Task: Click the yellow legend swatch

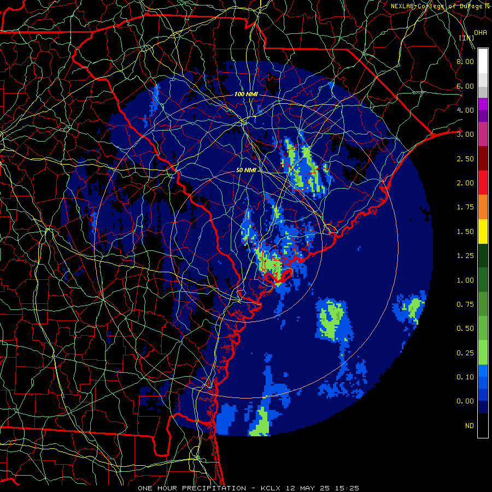Action: 483,231
